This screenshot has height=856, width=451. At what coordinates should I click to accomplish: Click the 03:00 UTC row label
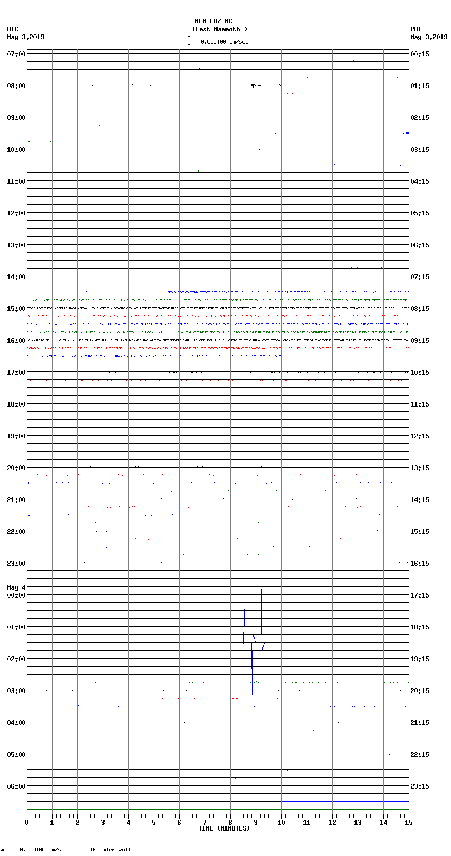click(16, 691)
